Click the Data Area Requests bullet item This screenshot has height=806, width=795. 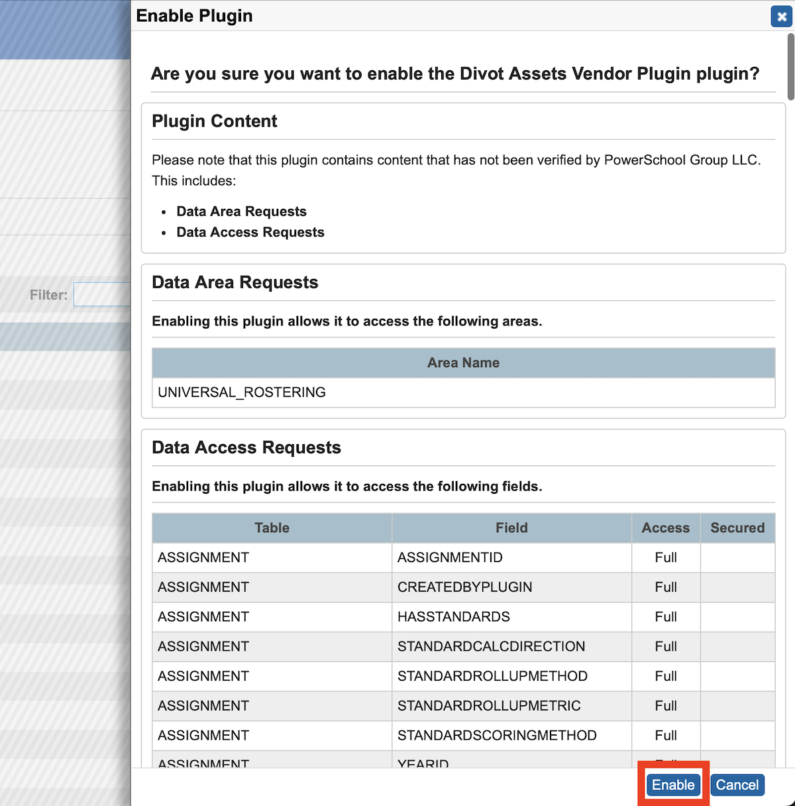(x=241, y=211)
